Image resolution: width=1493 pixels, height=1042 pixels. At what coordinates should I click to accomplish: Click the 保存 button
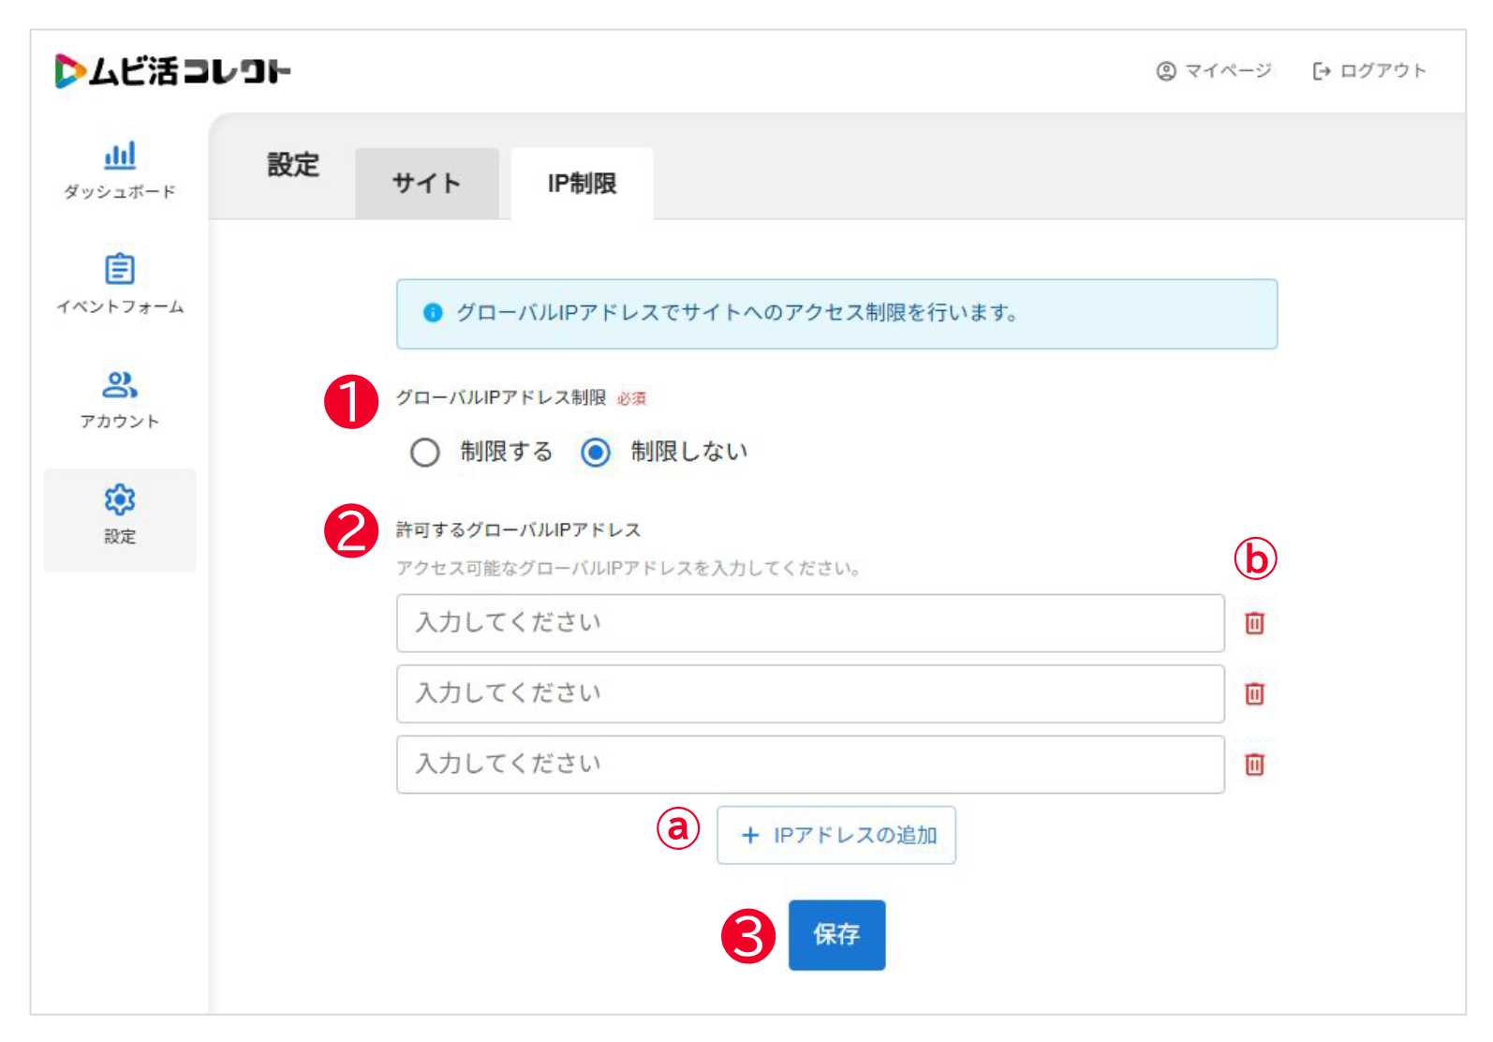click(836, 934)
